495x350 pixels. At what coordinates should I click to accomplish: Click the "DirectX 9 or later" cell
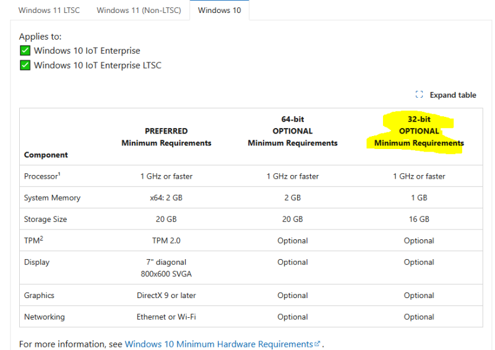[x=166, y=296]
